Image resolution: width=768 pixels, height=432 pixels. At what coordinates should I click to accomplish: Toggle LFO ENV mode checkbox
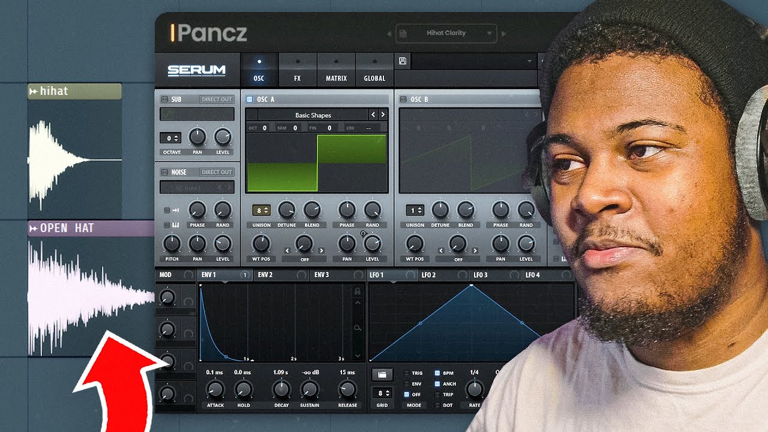406,384
